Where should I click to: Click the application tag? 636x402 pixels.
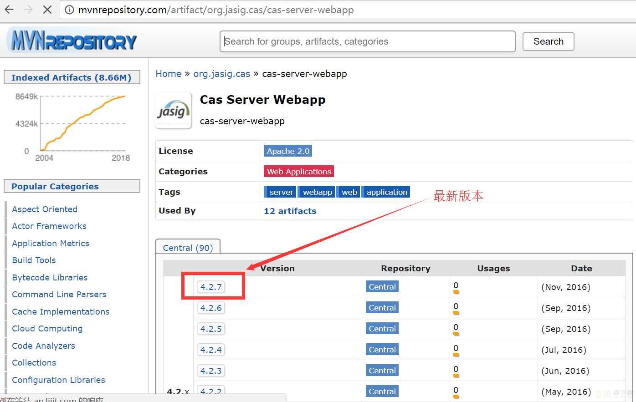(386, 192)
